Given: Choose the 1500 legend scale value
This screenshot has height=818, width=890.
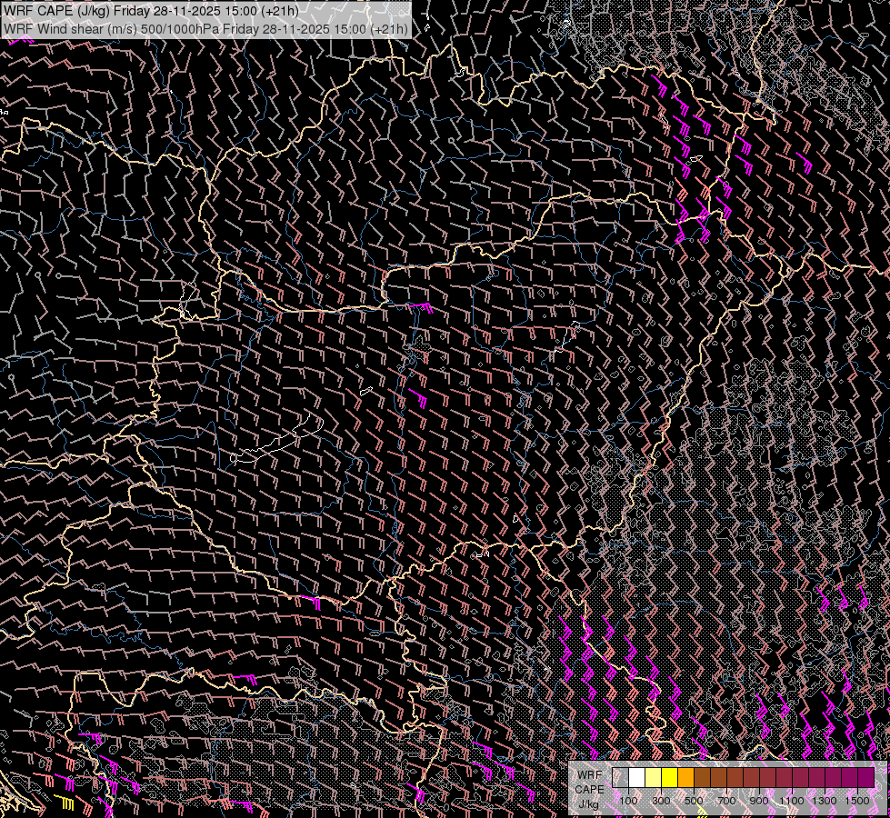Looking at the screenshot, I should [857, 801].
